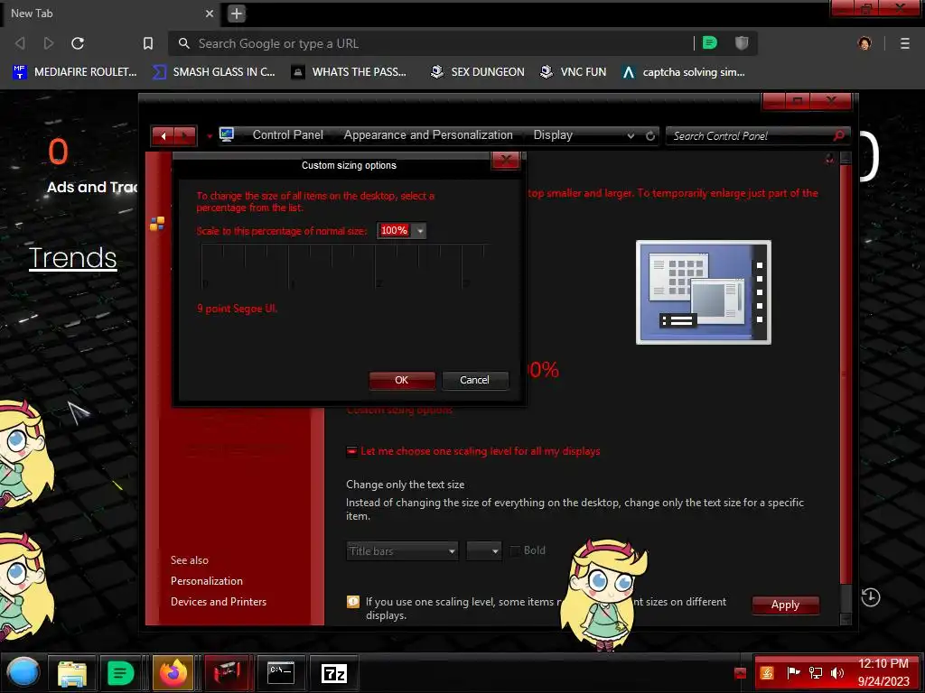Confirm with the OK button

[x=402, y=380]
